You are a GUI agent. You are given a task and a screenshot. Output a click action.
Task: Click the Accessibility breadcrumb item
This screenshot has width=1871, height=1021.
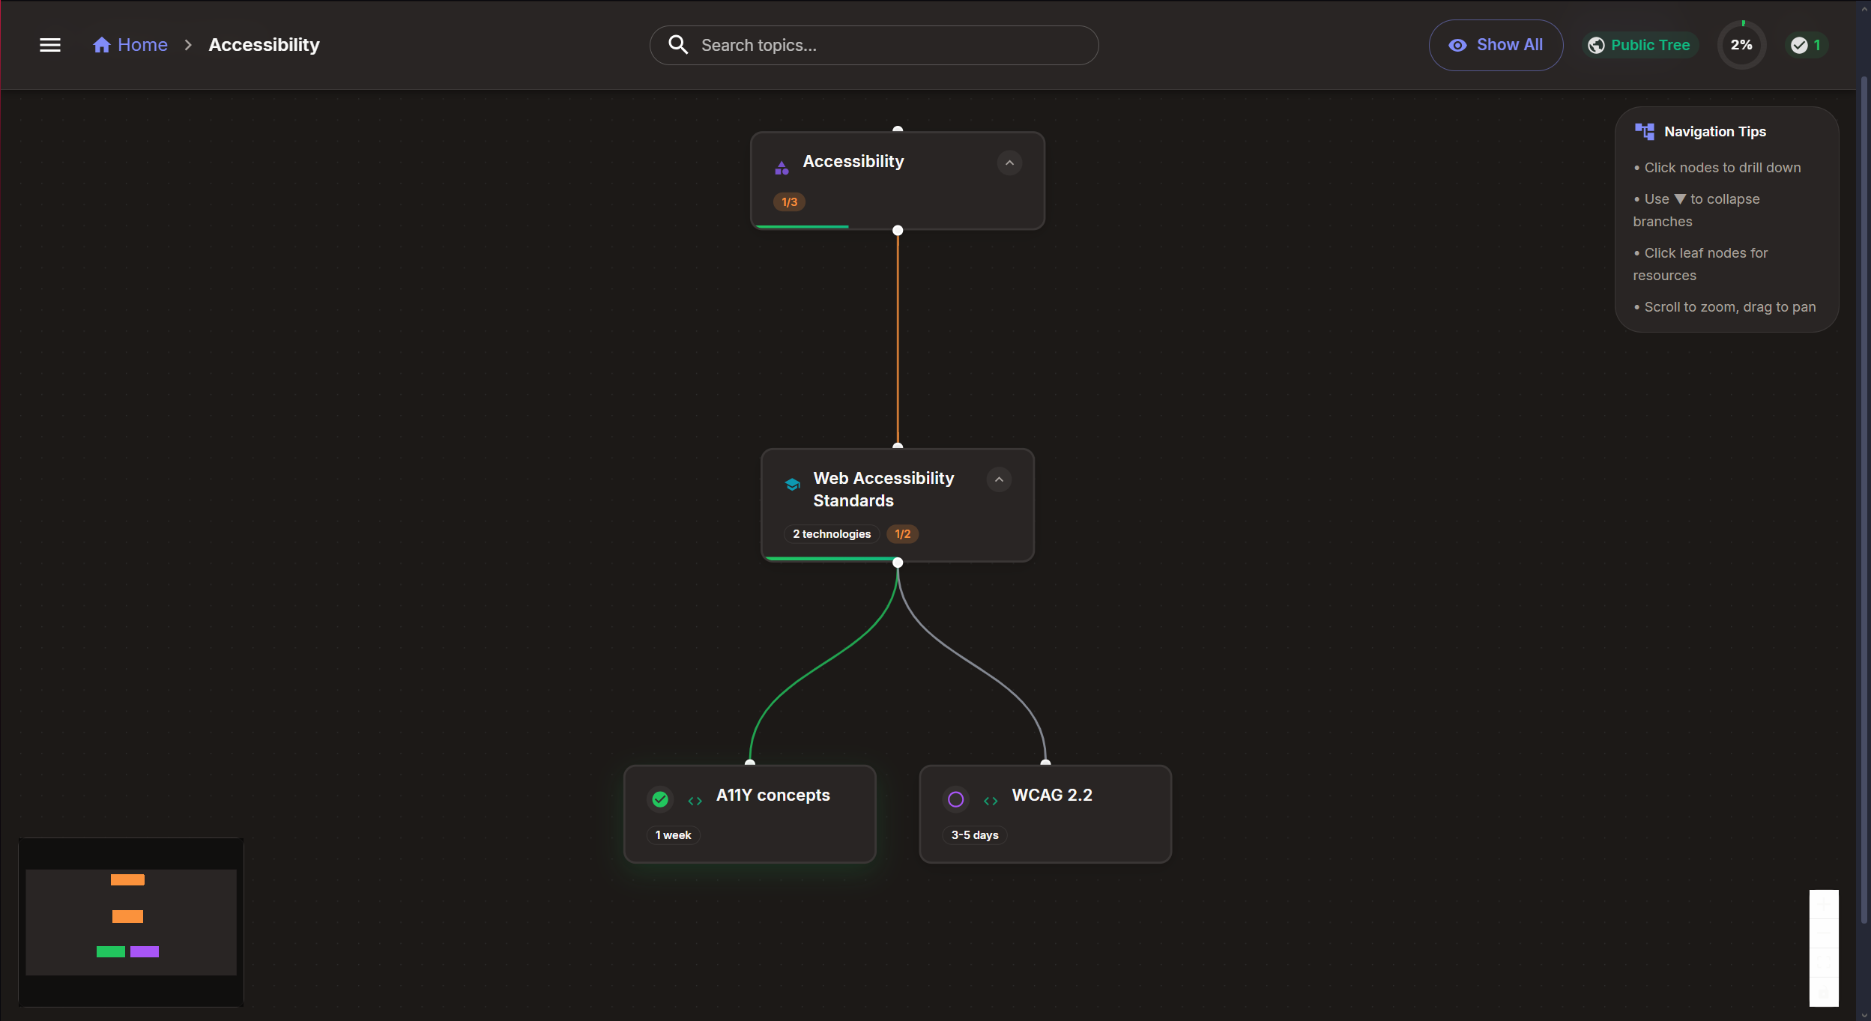click(x=264, y=45)
